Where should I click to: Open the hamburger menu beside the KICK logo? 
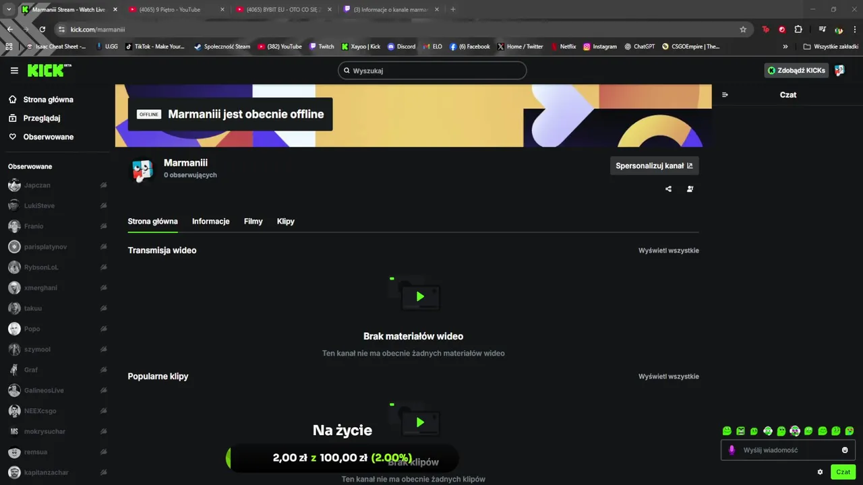(14, 70)
